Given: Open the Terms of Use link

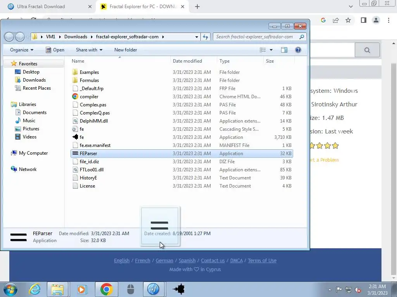Looking at the screenshot, I should 262,260.
